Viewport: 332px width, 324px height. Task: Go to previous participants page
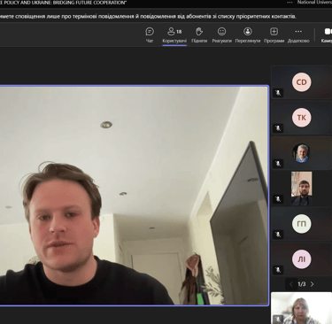tap(291, 284)
